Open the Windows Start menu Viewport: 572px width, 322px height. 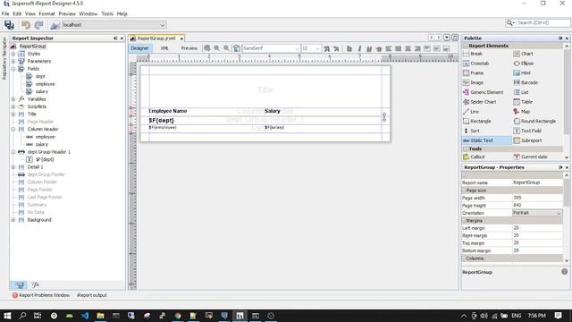click(x=7, y=316)
